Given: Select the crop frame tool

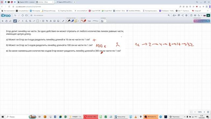Looking at the screenshot, I should (x=30, y=21).
